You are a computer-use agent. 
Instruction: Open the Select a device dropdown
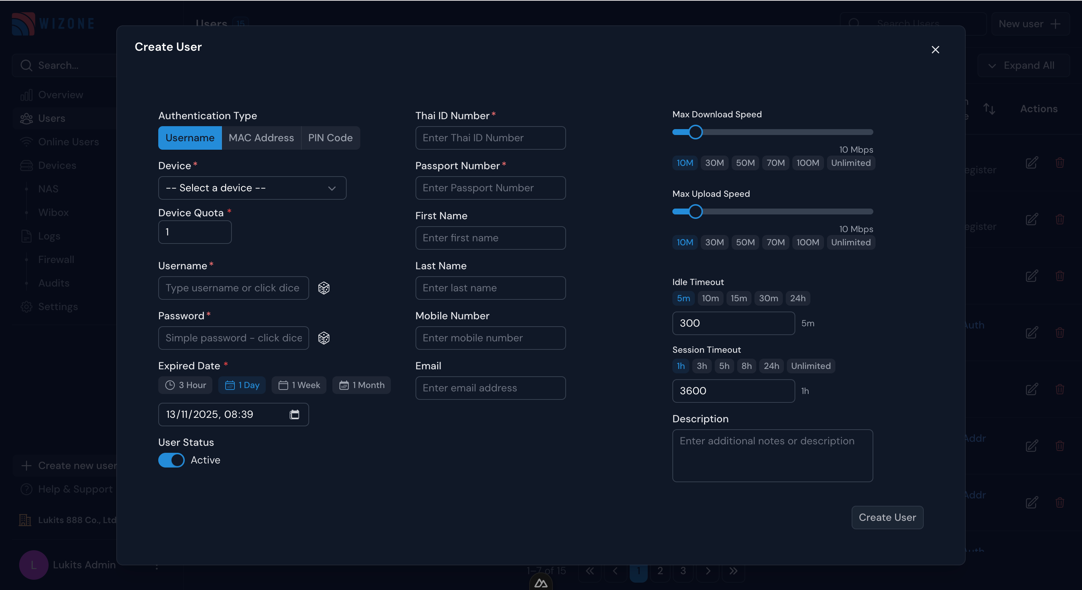click(x=252, y=188)
